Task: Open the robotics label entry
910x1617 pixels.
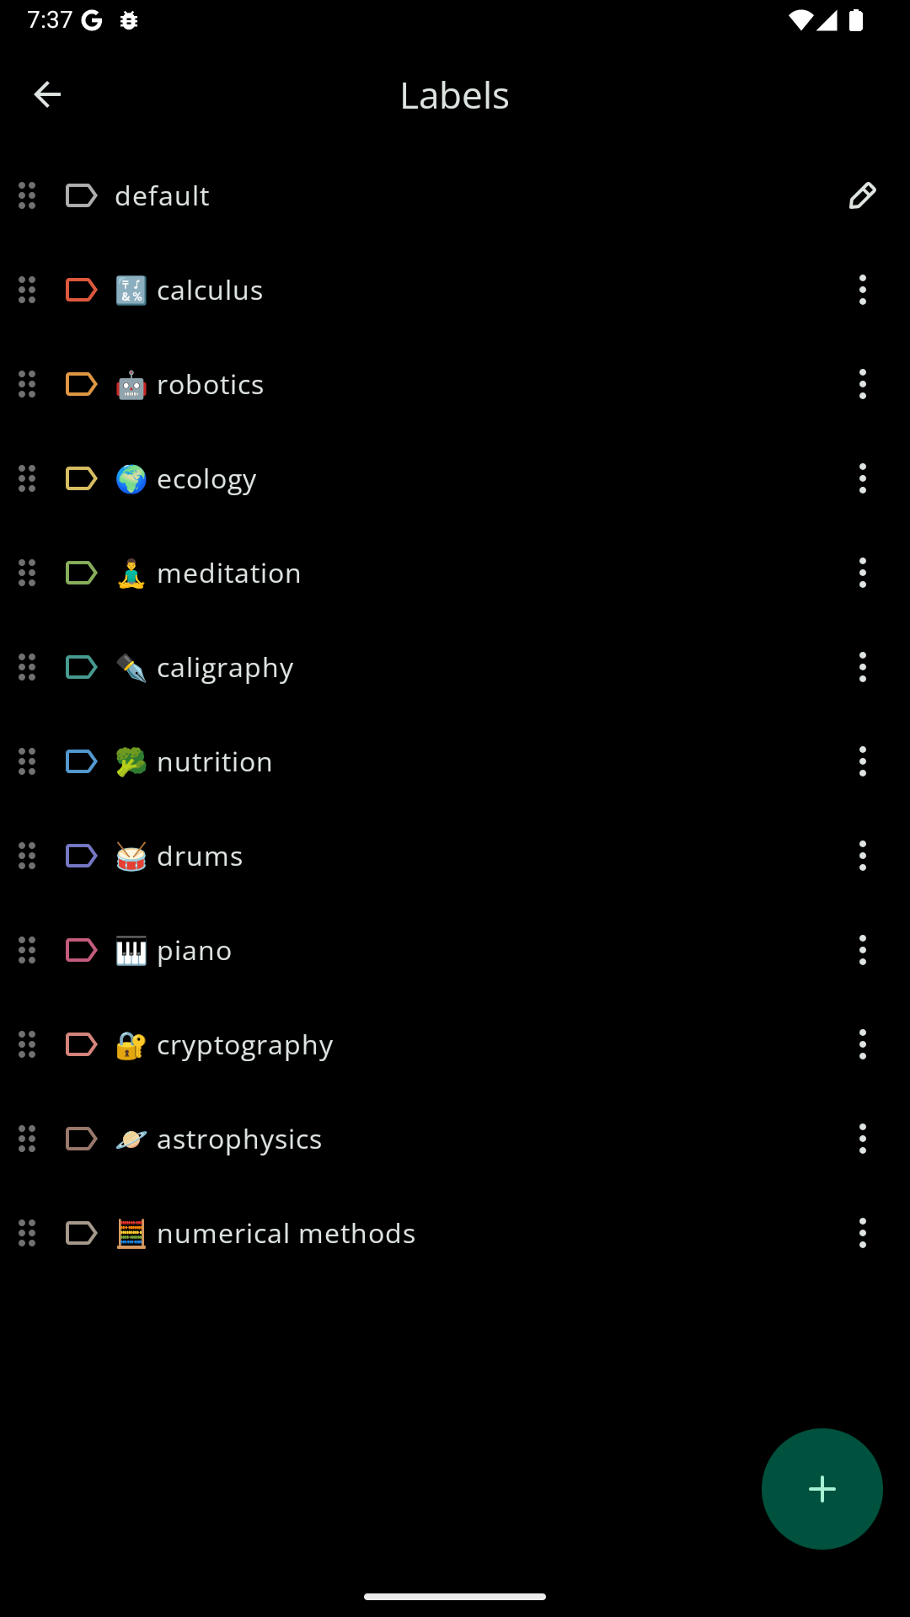Action: (x=455, y=384)
